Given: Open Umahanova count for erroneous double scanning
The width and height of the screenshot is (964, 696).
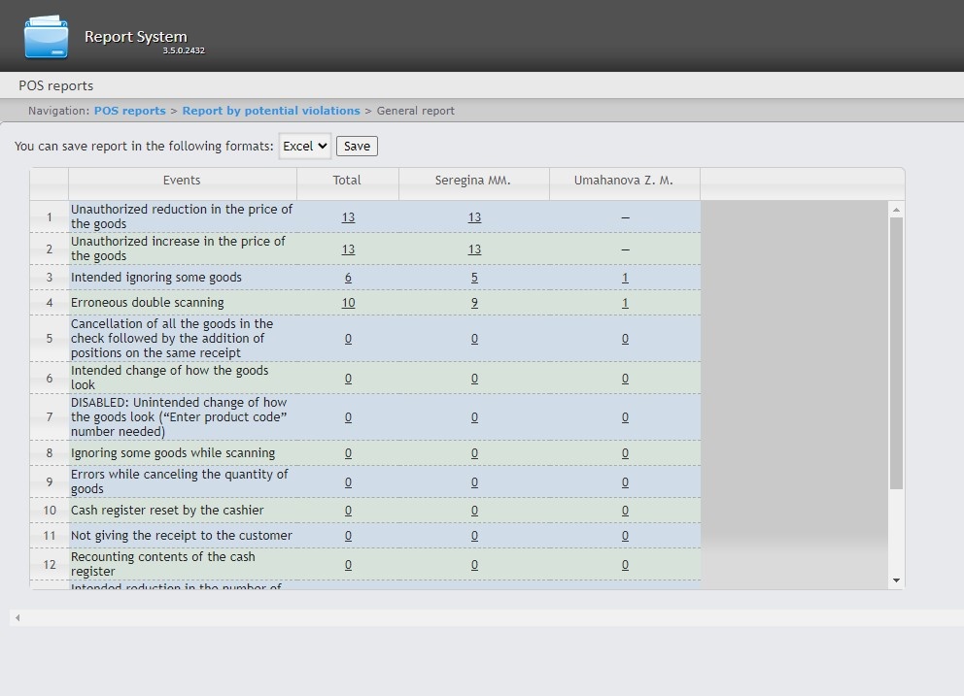Looking at the screenshot, I should click(x=625, y=303).
